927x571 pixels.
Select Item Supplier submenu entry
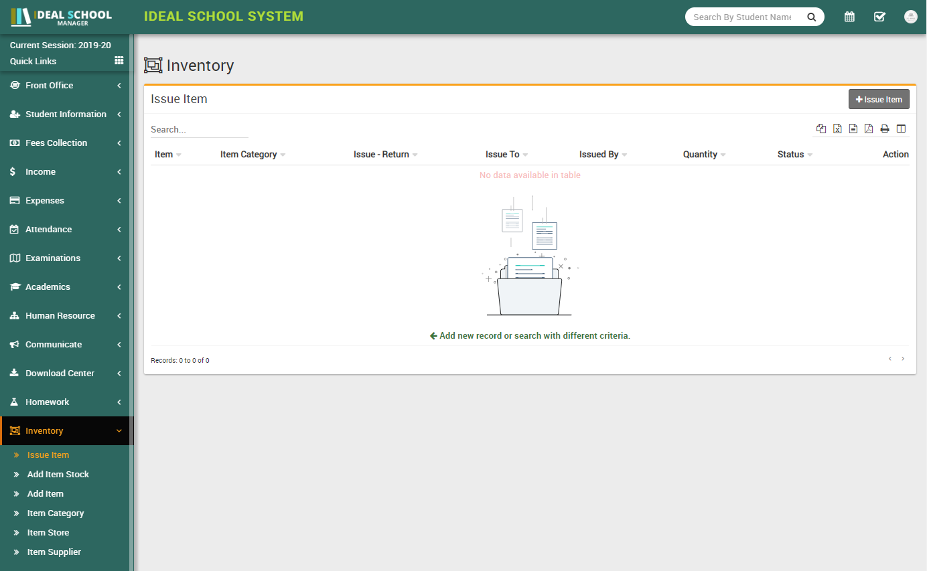point(54,552)
